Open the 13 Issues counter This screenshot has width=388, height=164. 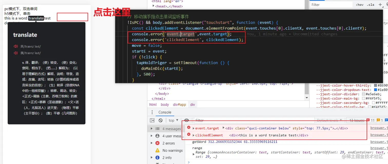tap(357, 120)
